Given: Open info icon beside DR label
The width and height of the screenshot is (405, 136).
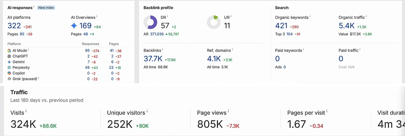Looking at the screenshot, I should point(167,16).
